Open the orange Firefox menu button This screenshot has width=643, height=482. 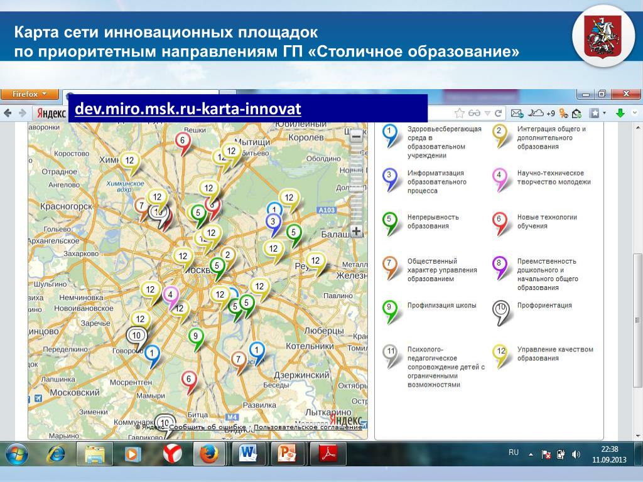(x=30, y=94)
